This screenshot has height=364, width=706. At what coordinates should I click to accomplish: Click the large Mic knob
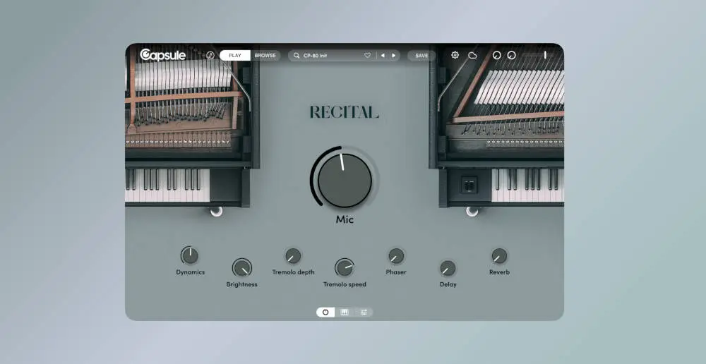coord(345,180)
